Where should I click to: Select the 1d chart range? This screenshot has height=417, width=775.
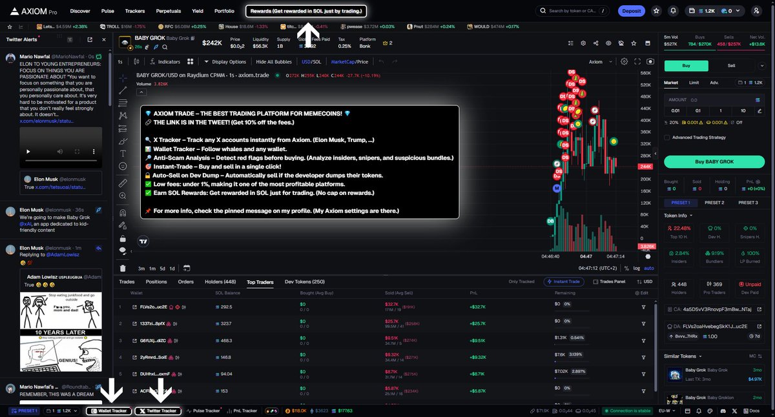172,268
